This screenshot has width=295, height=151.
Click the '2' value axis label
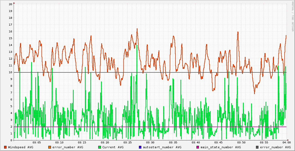(x=11, y=127)
